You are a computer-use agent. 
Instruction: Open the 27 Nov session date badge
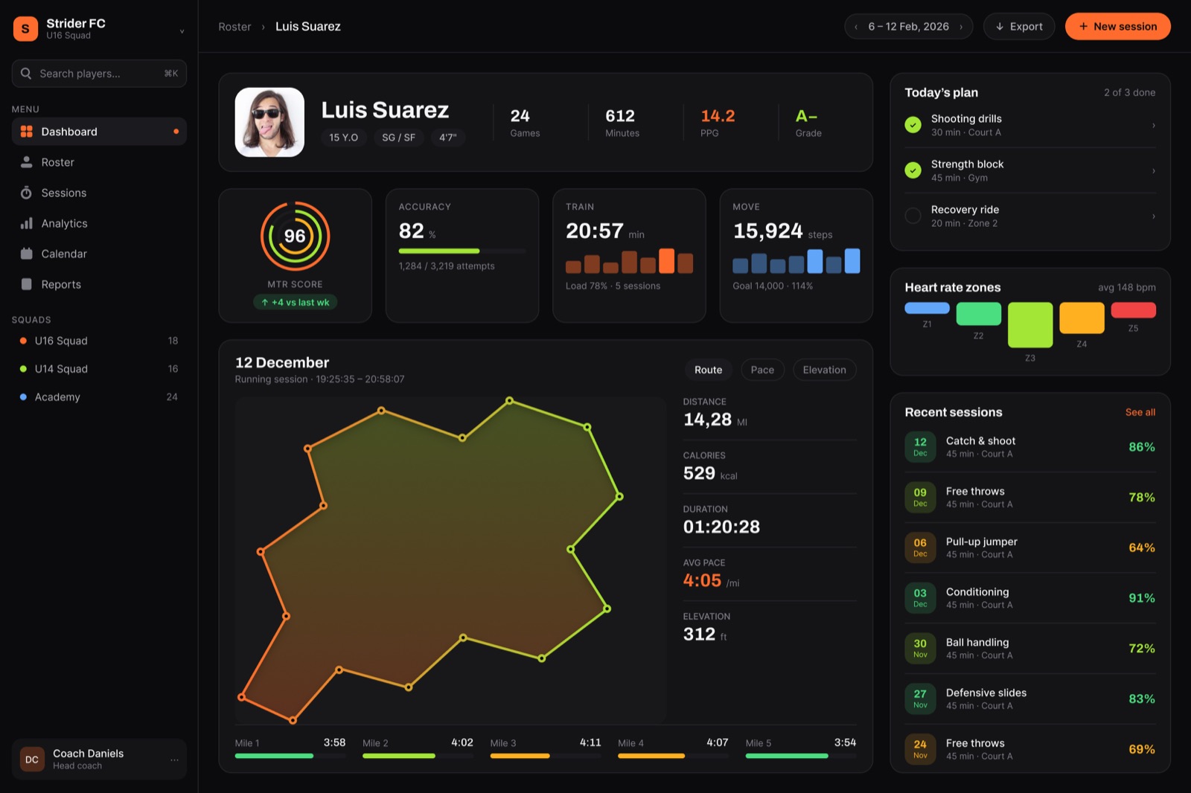[x=920, y=699]
